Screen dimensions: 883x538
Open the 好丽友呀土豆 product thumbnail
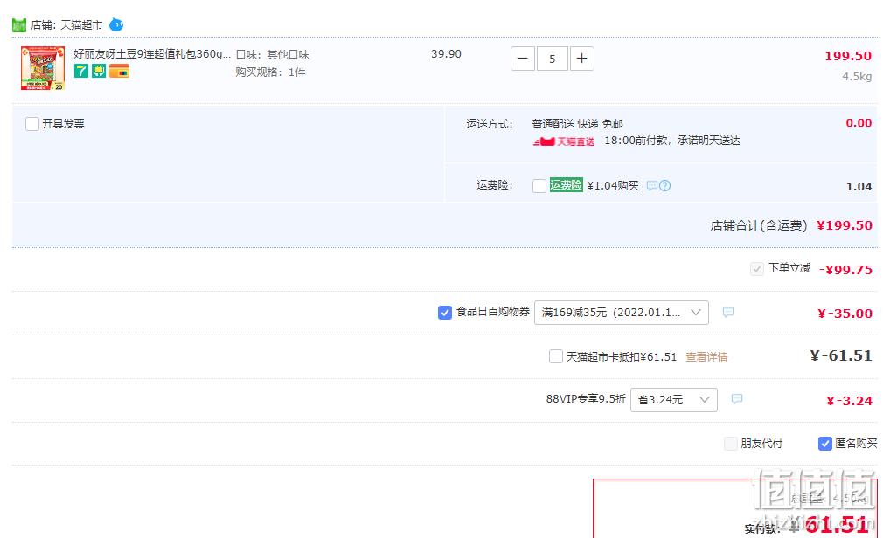[x=43, y=68]
